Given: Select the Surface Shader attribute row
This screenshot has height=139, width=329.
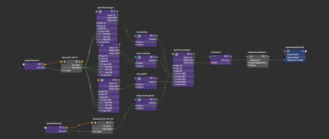Looking at the screenshot, I should (295, 54).
